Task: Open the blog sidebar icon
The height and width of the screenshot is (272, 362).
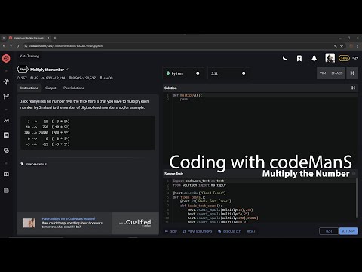Action: click(x=6, y=190)
